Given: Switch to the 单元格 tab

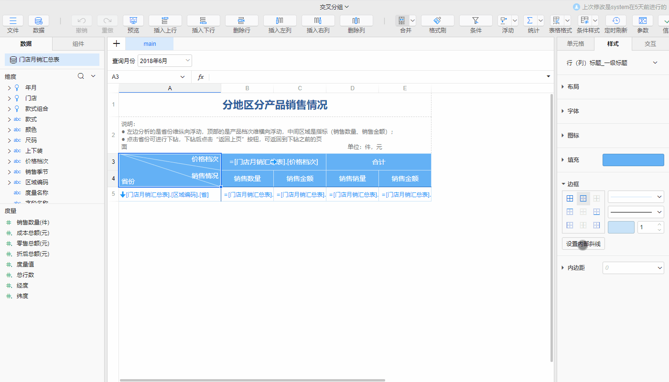Looking at the screenshot, I should (575, 44).
